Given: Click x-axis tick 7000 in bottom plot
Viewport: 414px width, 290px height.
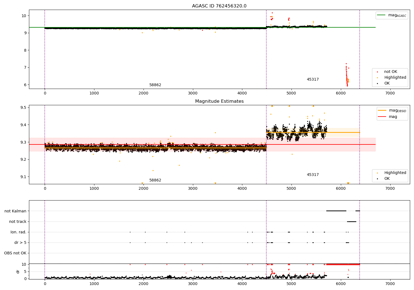Looking at the screenshot, I should 390,284.
